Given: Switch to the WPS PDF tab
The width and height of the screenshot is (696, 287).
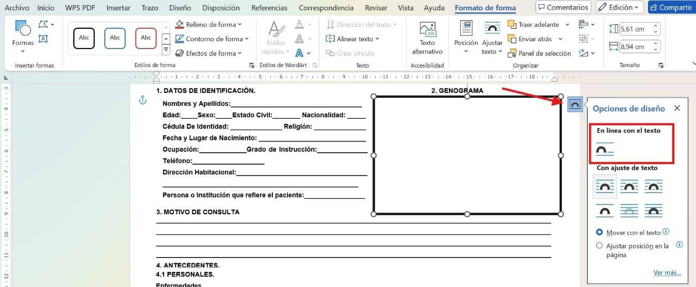Looking at the screenshot, I should click(80, 8).
